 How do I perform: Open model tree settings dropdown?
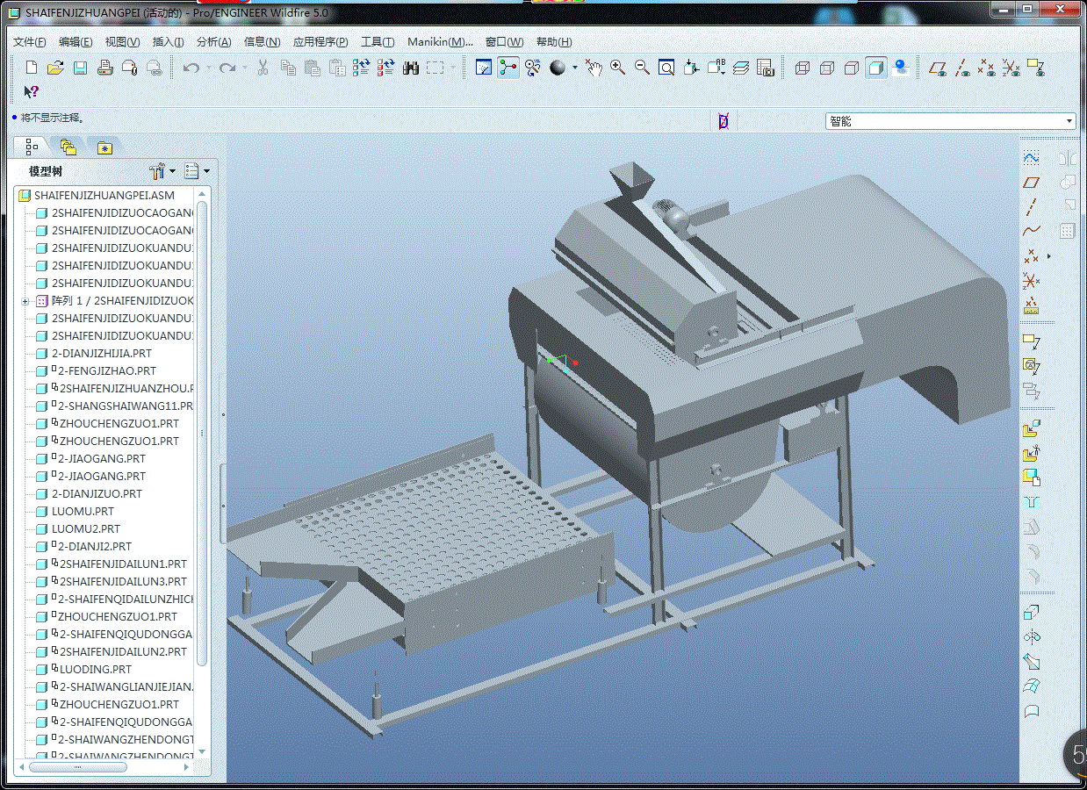point(162,171)
